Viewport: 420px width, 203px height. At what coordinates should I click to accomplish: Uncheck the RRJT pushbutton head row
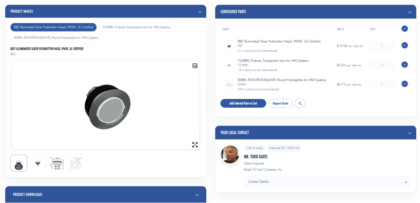click(404, 45)
